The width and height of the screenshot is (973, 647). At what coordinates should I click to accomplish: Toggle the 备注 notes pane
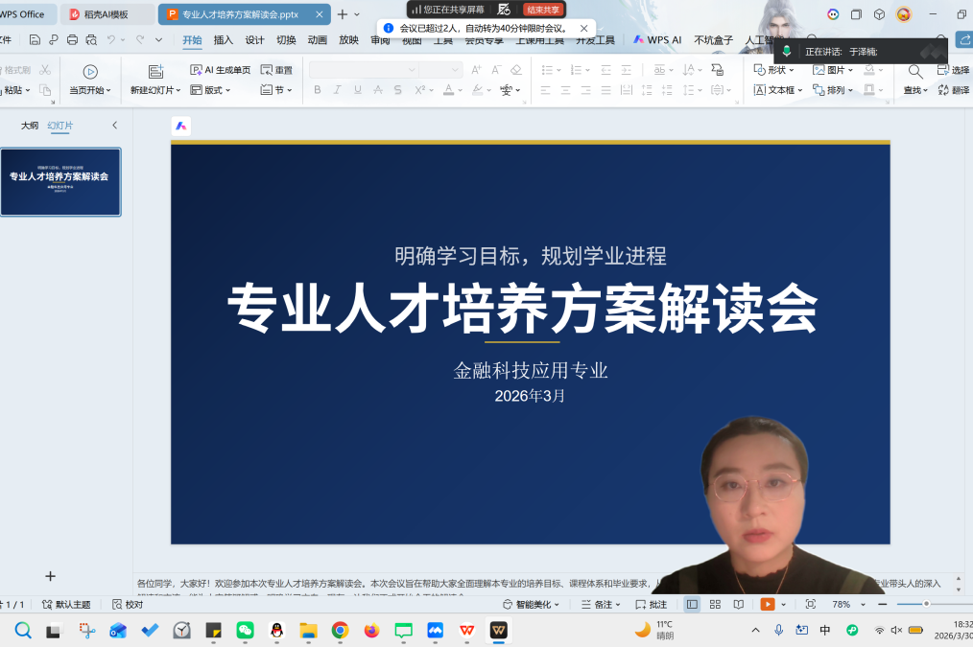point(597,605)
